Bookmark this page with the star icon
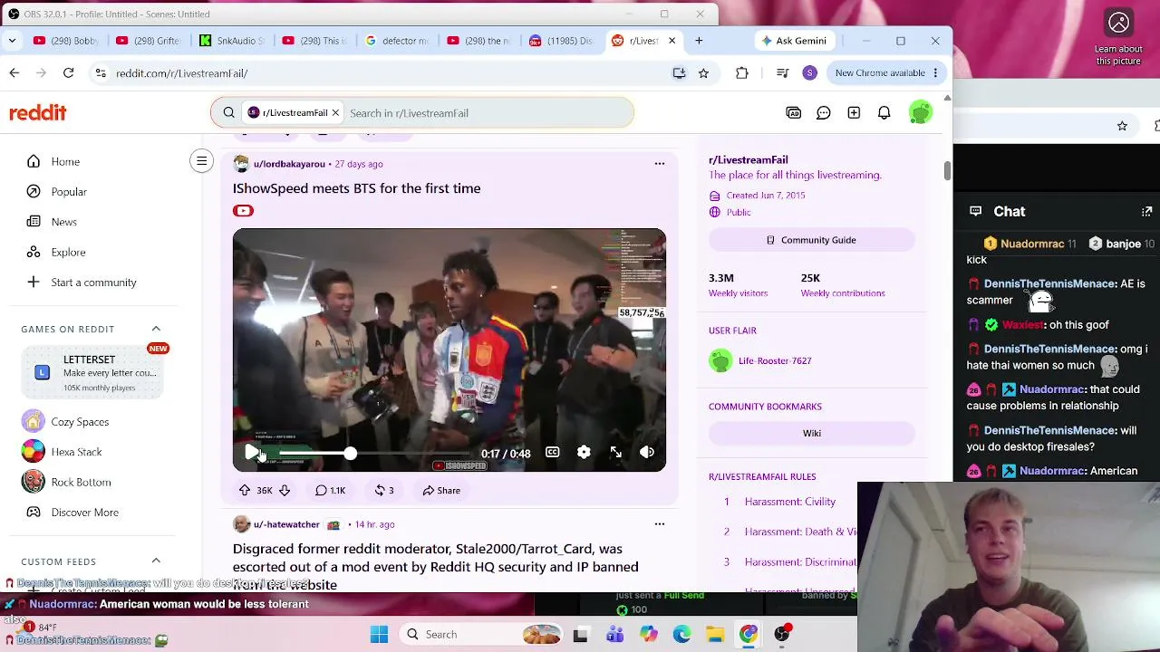 pos(703,73)
